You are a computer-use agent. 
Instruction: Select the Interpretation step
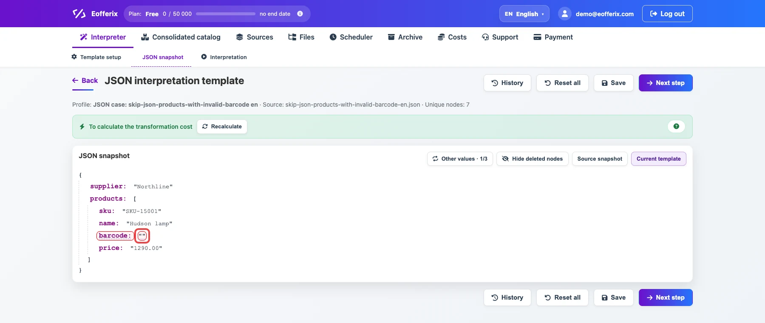pos(224,57)
